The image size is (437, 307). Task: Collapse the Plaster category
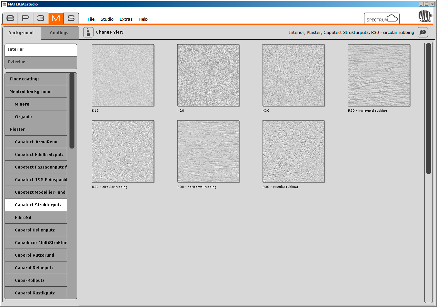coord(36,129)
